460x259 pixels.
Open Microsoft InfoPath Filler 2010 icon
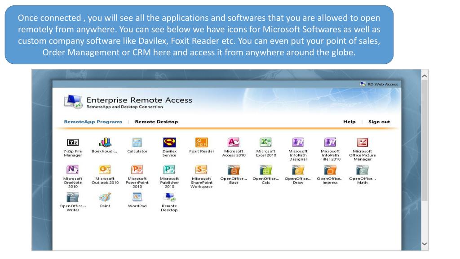(x=330, y=143)
